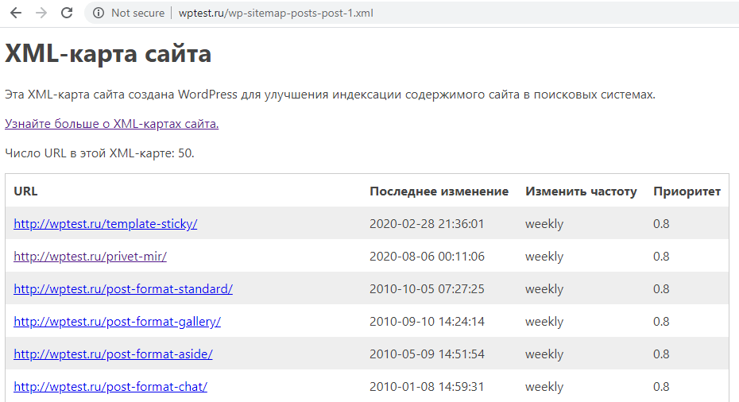Screen dimensions: 739x402
Task: Open 'Узнайте больше о XML-картах сайта' link
Action: [x=111, y=124]
